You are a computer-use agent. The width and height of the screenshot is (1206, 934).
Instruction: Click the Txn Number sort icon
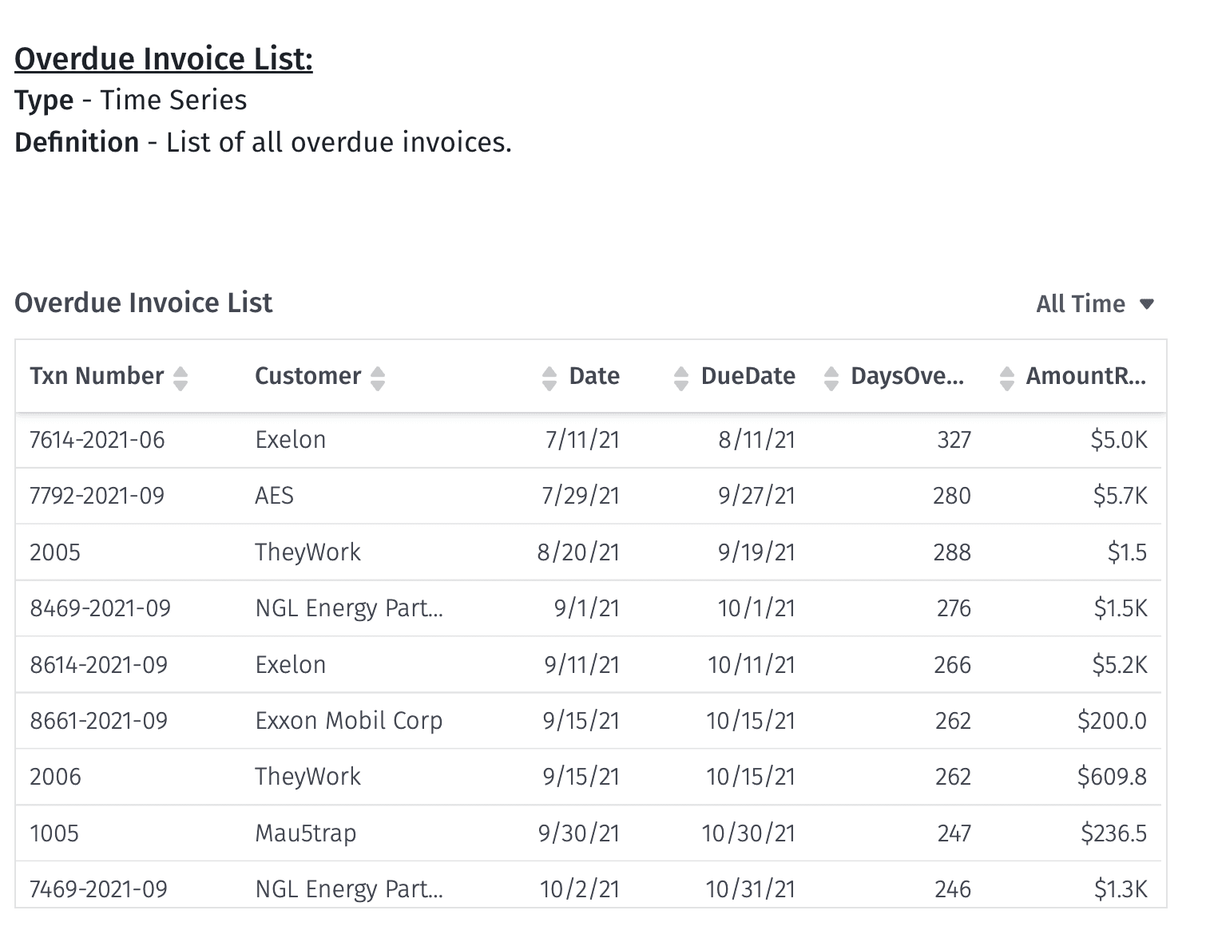point(181,378)
